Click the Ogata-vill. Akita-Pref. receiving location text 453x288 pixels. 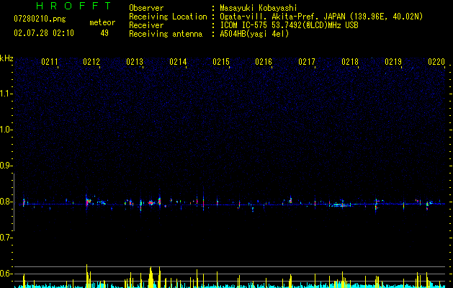point(321,17)
